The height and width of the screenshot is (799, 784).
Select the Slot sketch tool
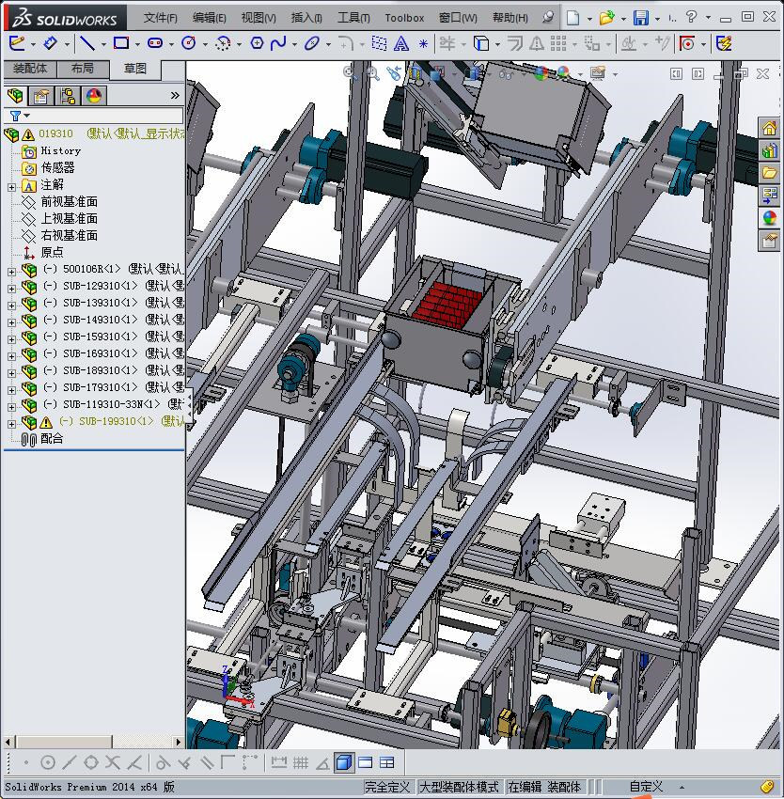(x=155, y=44)
